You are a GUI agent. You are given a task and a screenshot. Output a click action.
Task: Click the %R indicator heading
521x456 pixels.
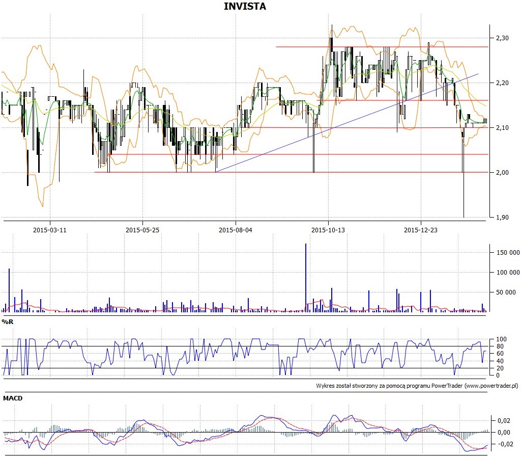[8, 322]
